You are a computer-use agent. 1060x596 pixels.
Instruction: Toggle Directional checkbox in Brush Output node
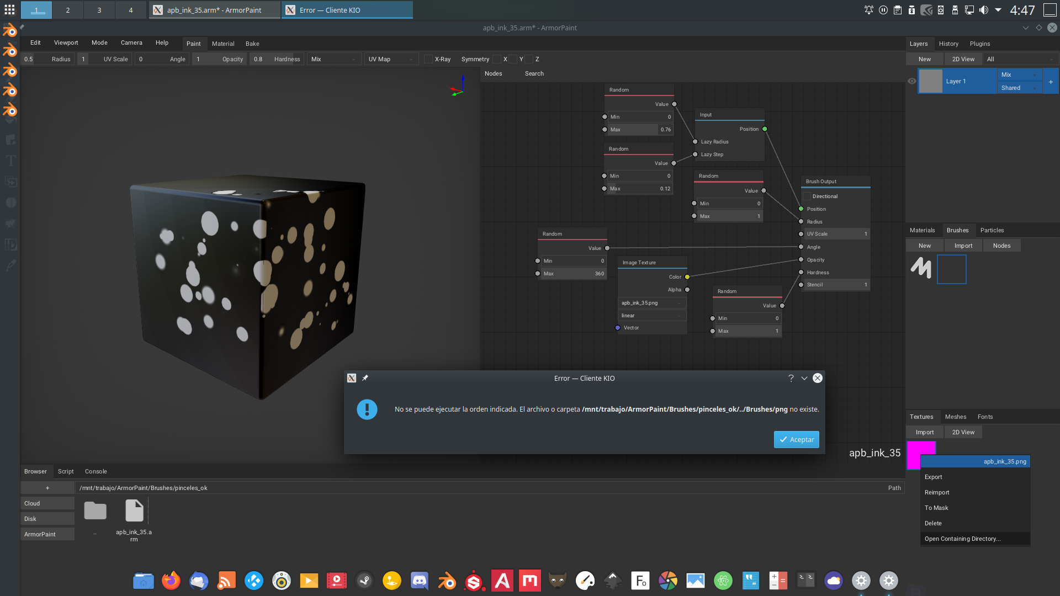coord(807,196)
